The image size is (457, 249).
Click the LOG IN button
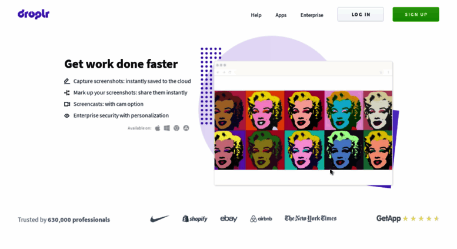pyautogui.click(x=361, y=14)
